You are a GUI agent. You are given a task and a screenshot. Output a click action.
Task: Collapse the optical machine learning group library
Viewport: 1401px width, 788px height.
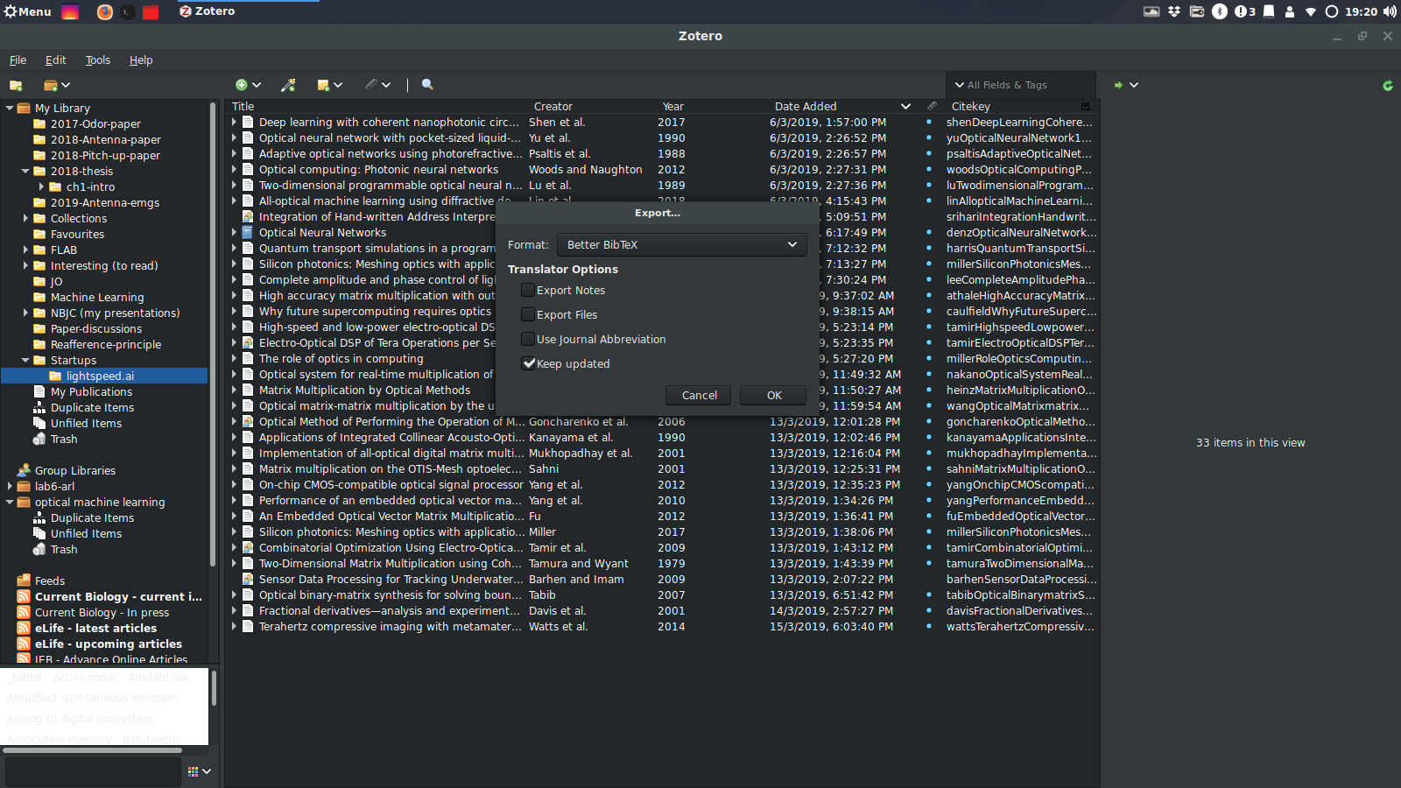(x=10, y=503)
